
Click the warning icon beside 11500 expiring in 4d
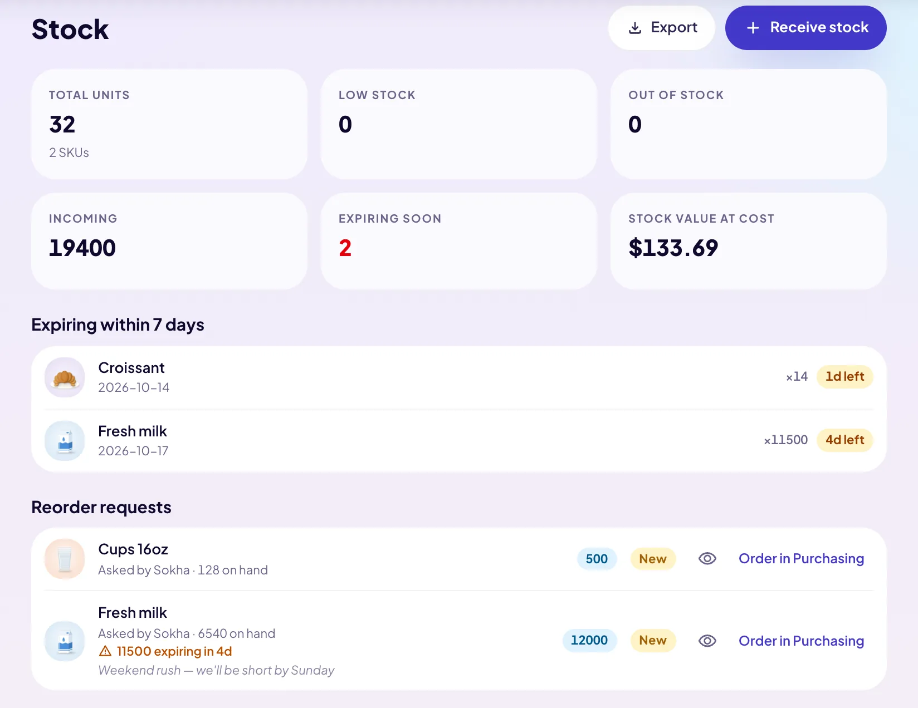pos(105,651)
